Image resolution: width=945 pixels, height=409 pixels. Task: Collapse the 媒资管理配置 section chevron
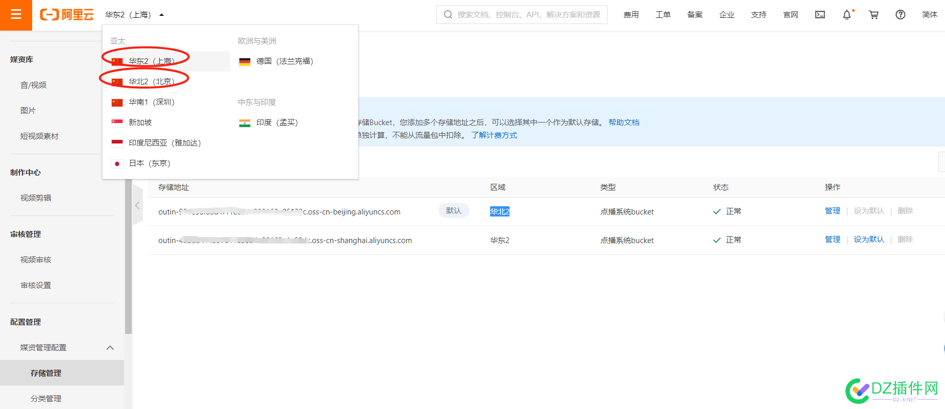110,348
